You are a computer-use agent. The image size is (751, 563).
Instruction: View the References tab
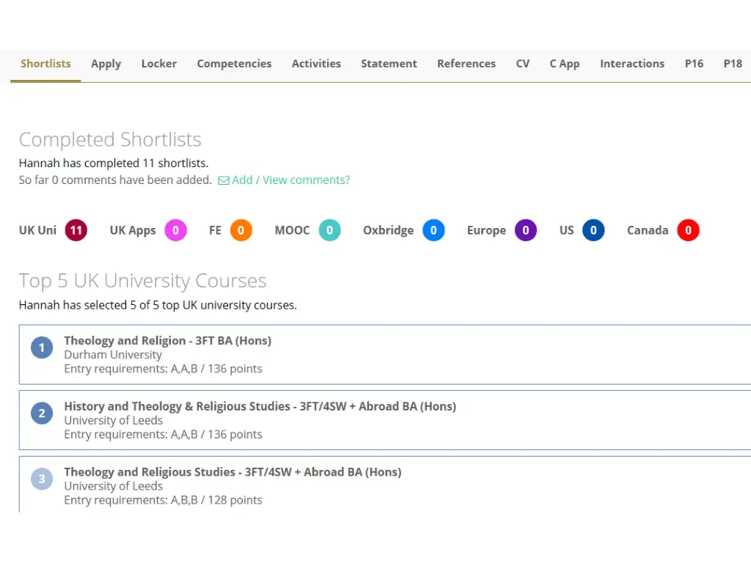(x=466, y=64)
